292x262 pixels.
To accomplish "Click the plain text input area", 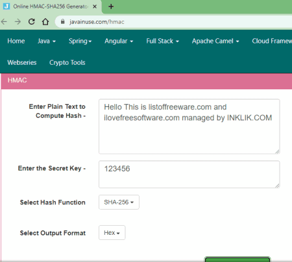I will pos(189,127).
